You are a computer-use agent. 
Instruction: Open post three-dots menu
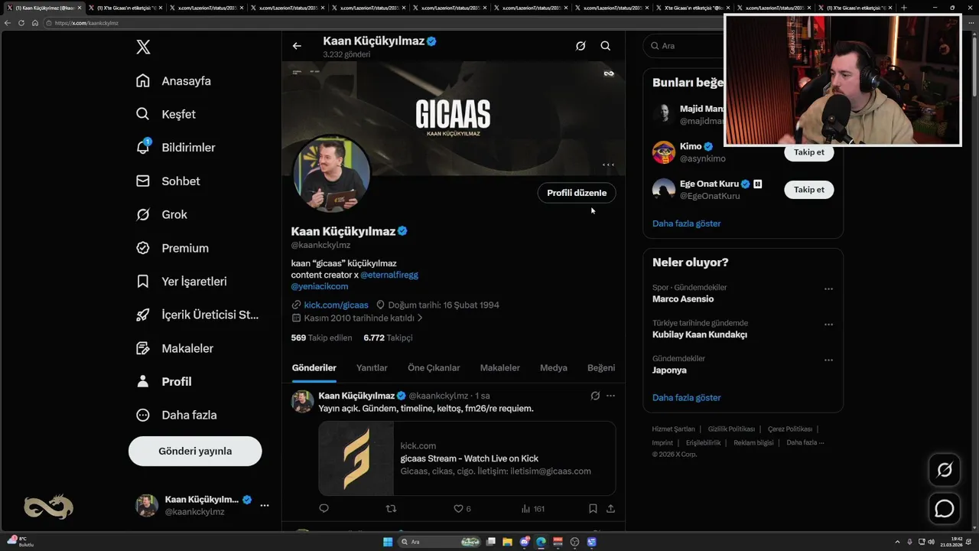point(610,396)
